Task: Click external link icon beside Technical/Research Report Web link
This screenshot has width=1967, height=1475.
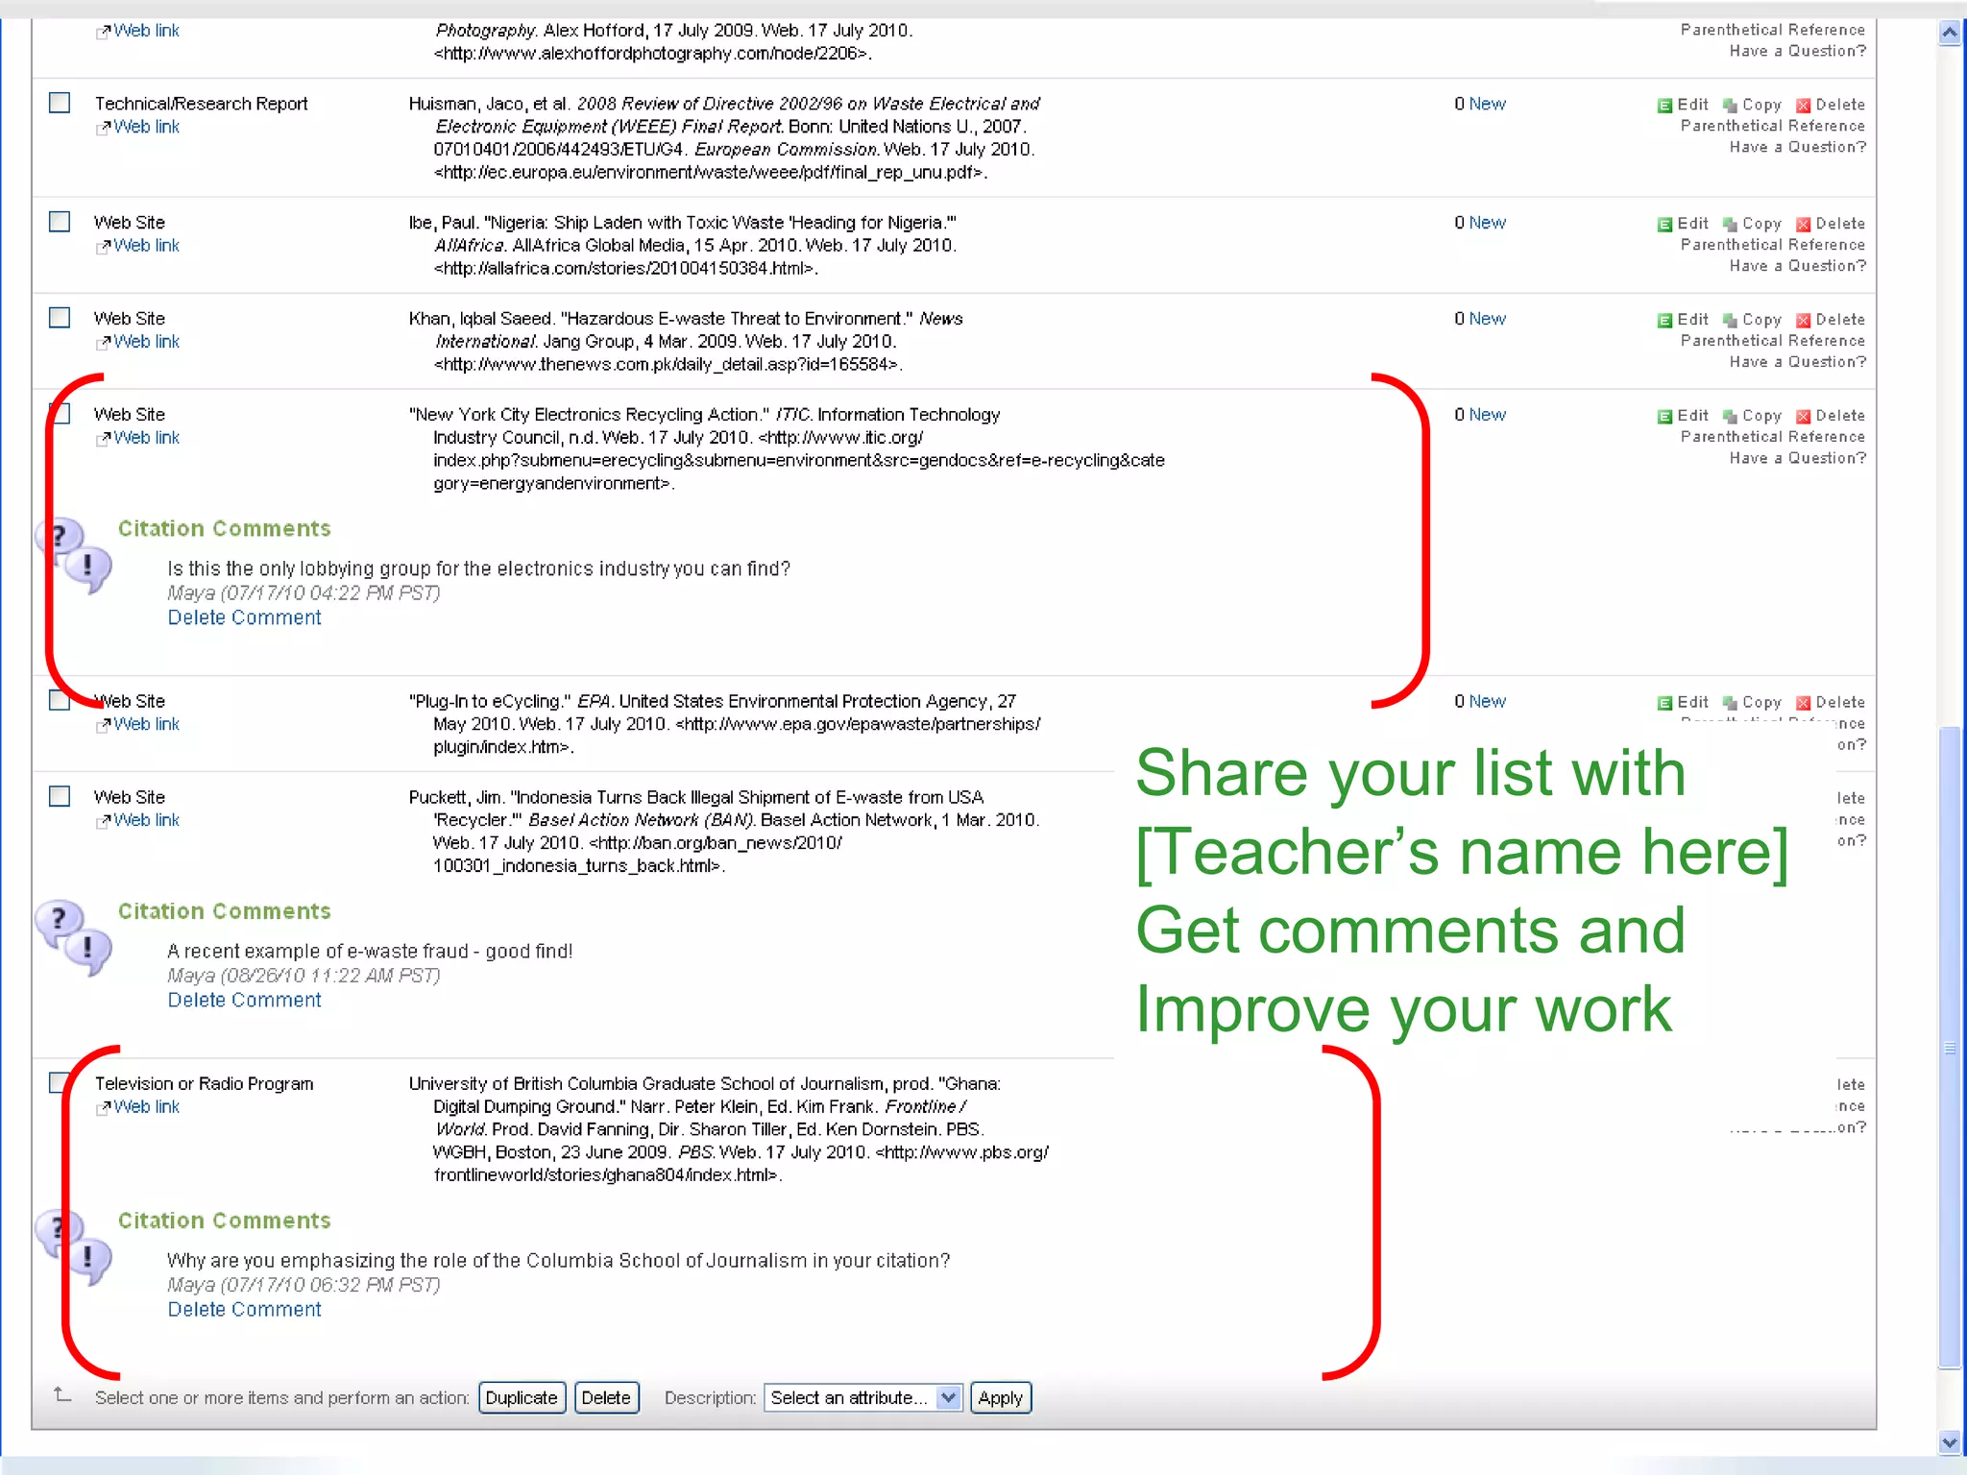Action: point(103,129)
